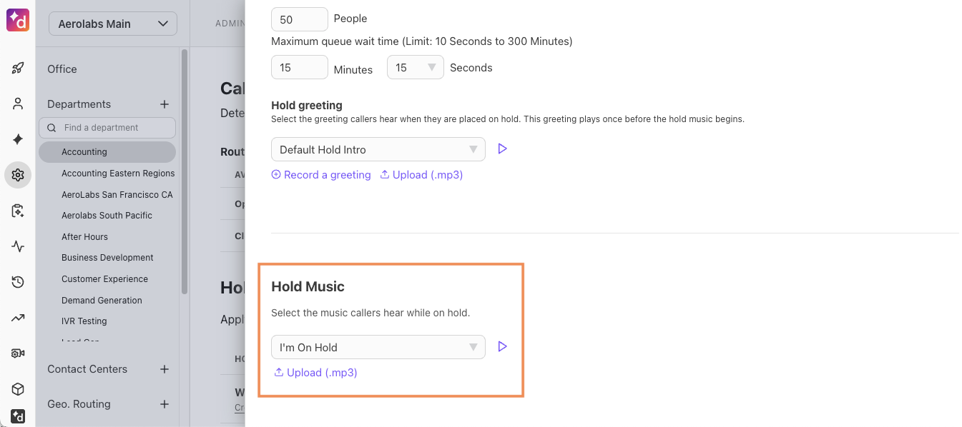962x427 pixels.
Task: Expand the I'm On Hold music dropdown
Action: point(378,348)
